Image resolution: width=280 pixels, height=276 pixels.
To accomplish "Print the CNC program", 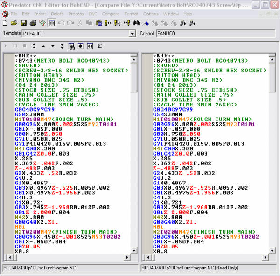I will point(33,23).
